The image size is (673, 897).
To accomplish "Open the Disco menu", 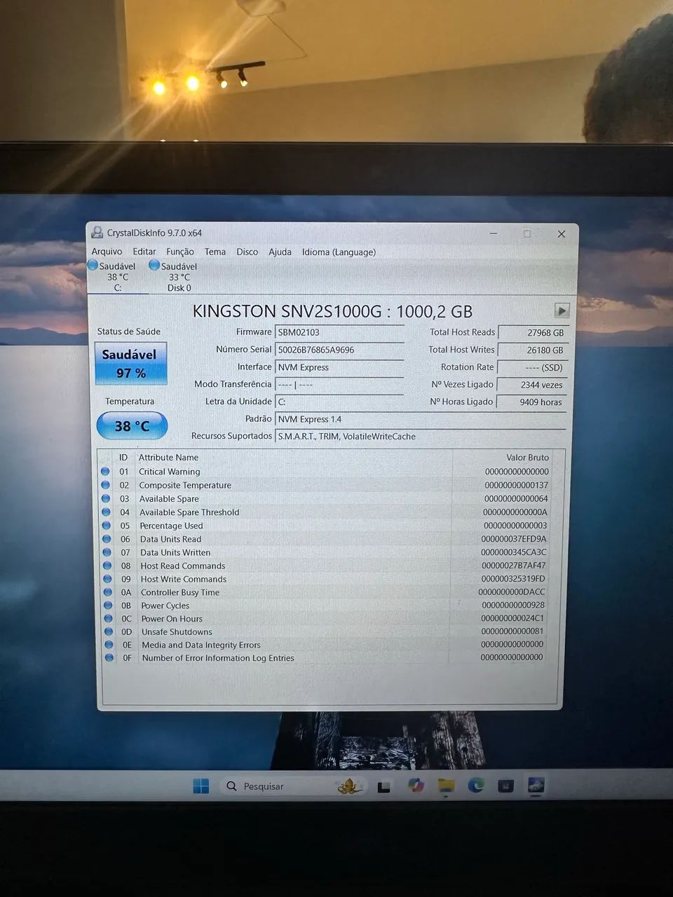I will (x=247, y=252).
